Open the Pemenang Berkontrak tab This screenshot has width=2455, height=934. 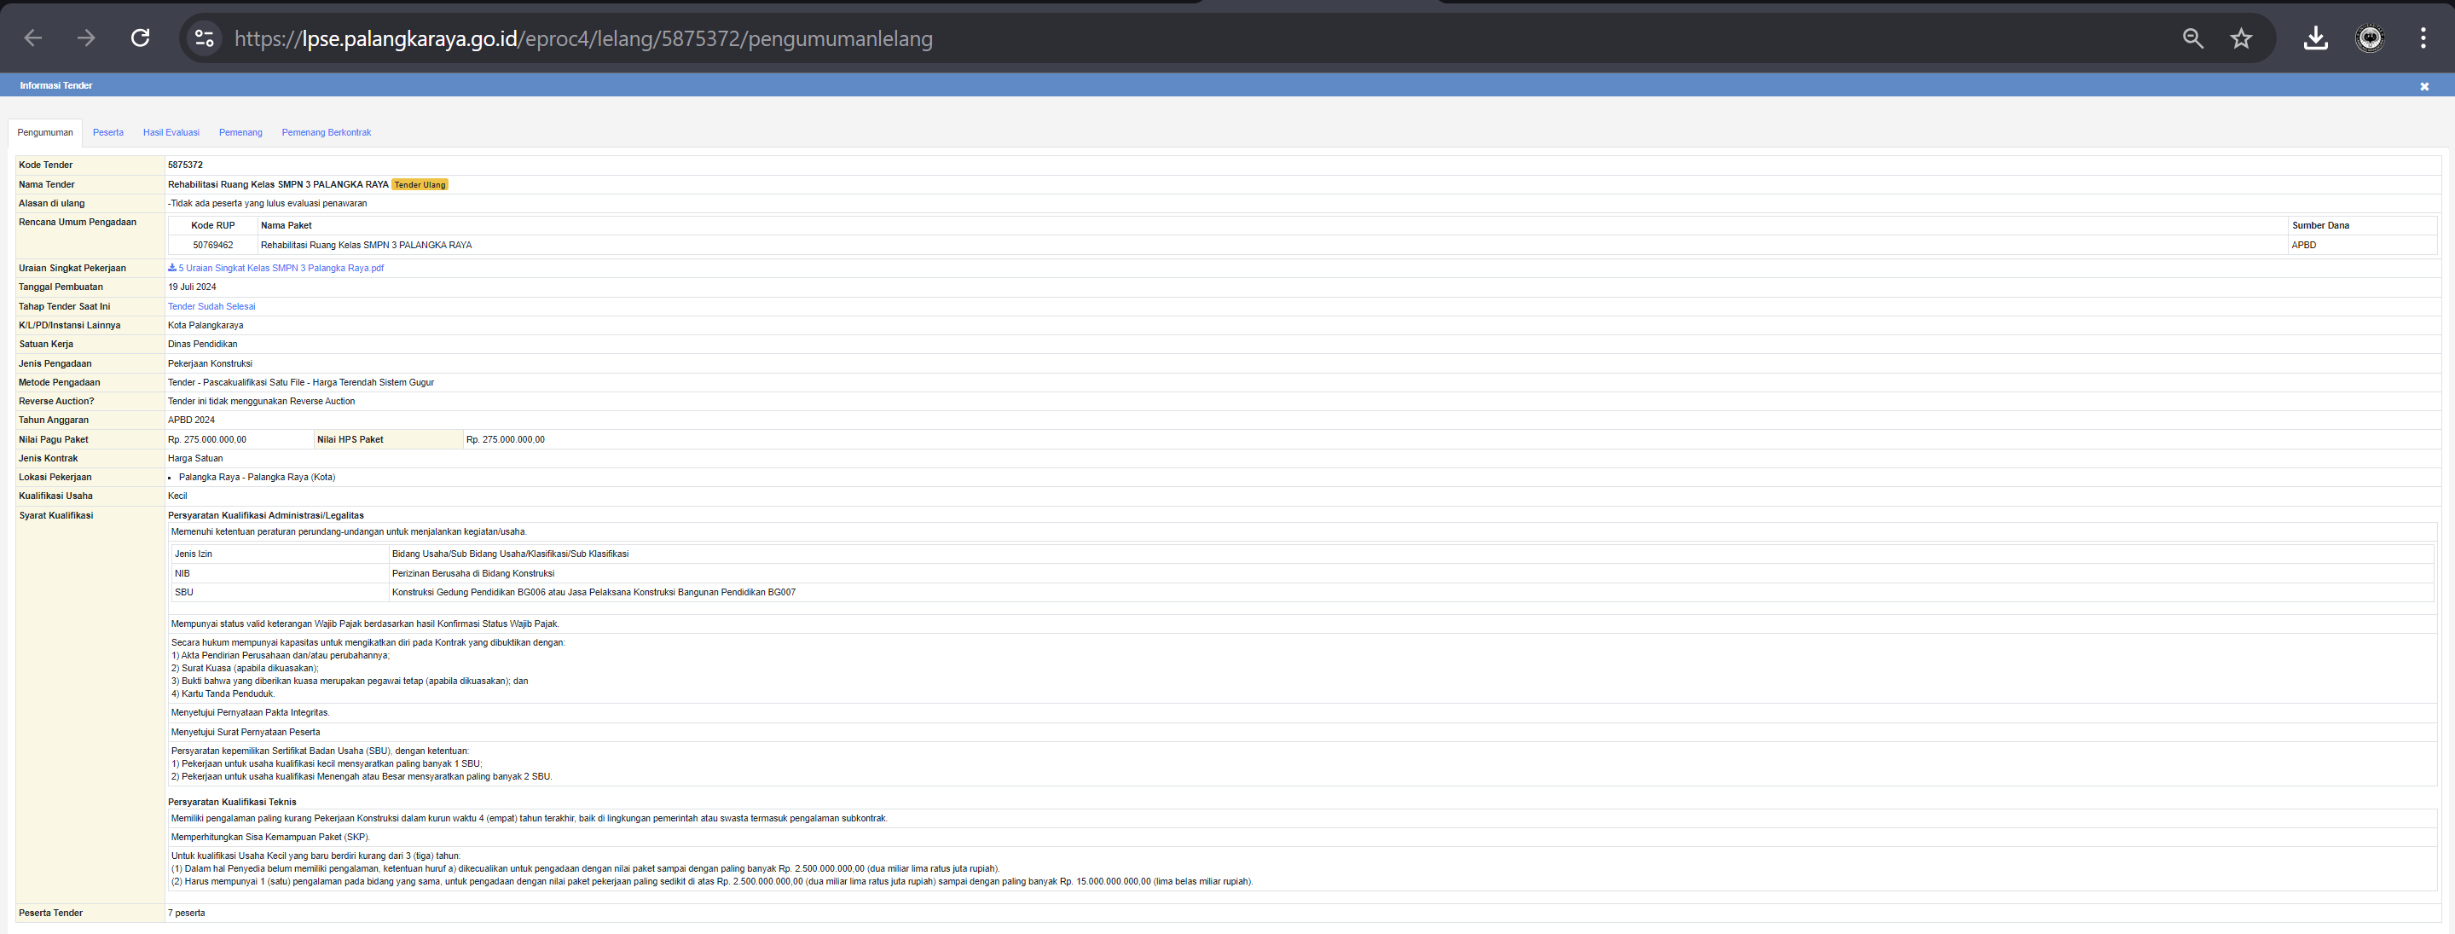click(x=326, y=132)
